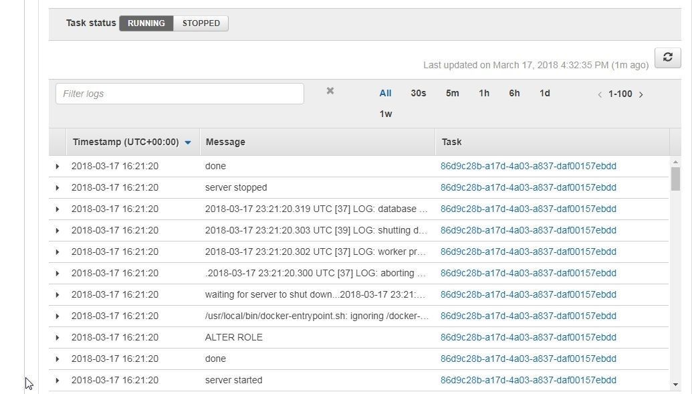Click the log table scrollbar thumb
Screen dimensions: 692x394
[x=675, y=179]
